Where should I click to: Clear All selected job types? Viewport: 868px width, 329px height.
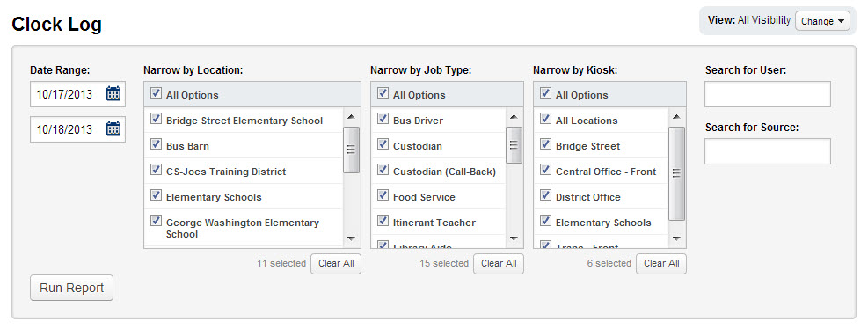click(x=499, y=264)
